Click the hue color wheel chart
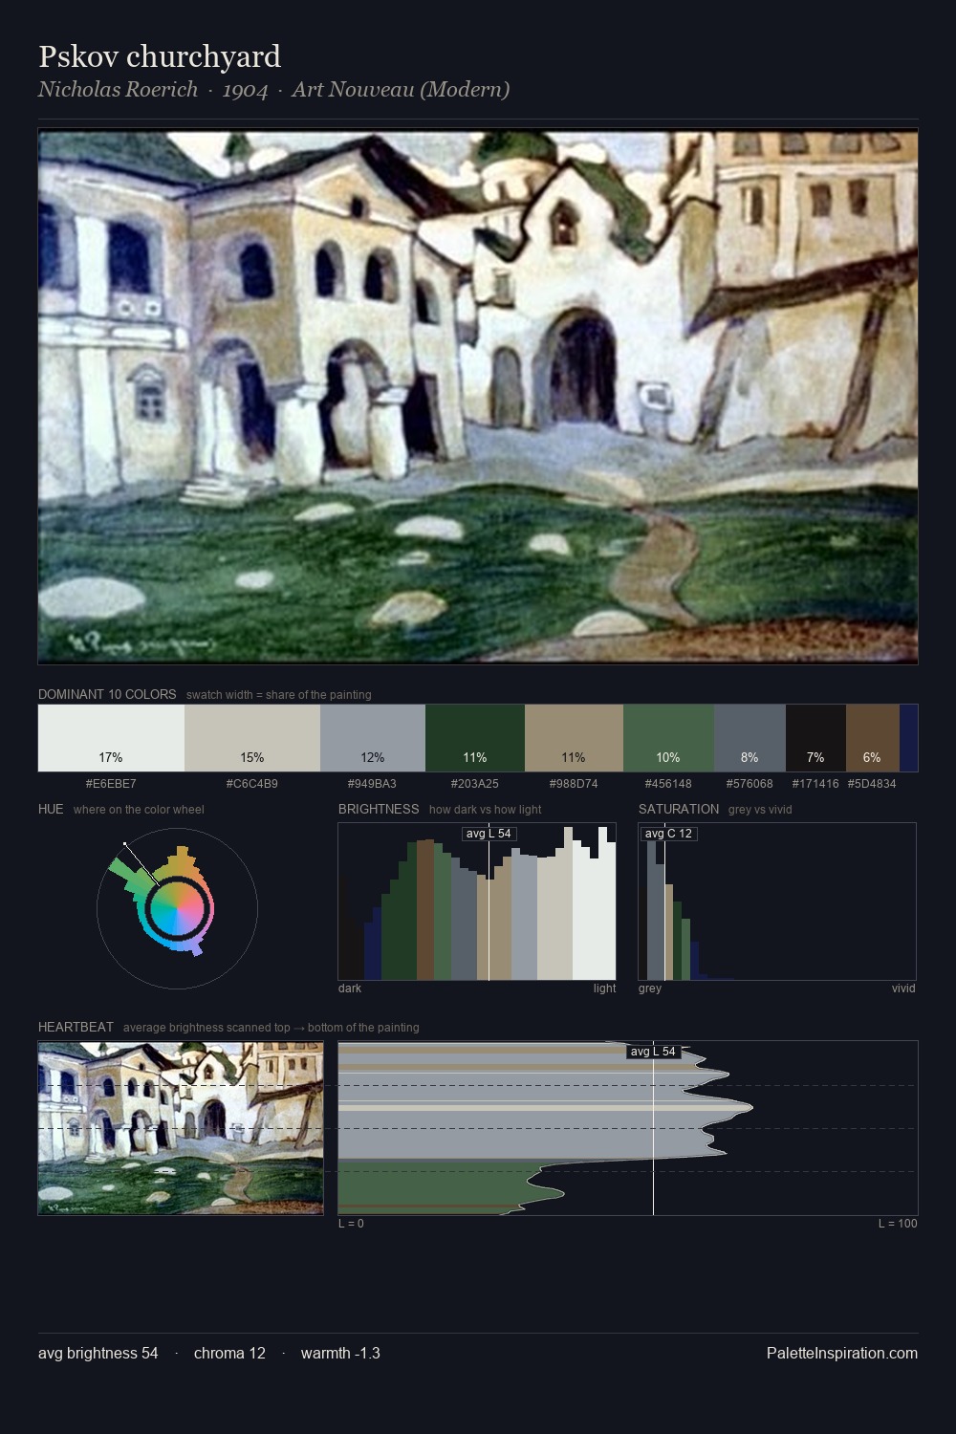956x1434 pixels. click(177, 908)
